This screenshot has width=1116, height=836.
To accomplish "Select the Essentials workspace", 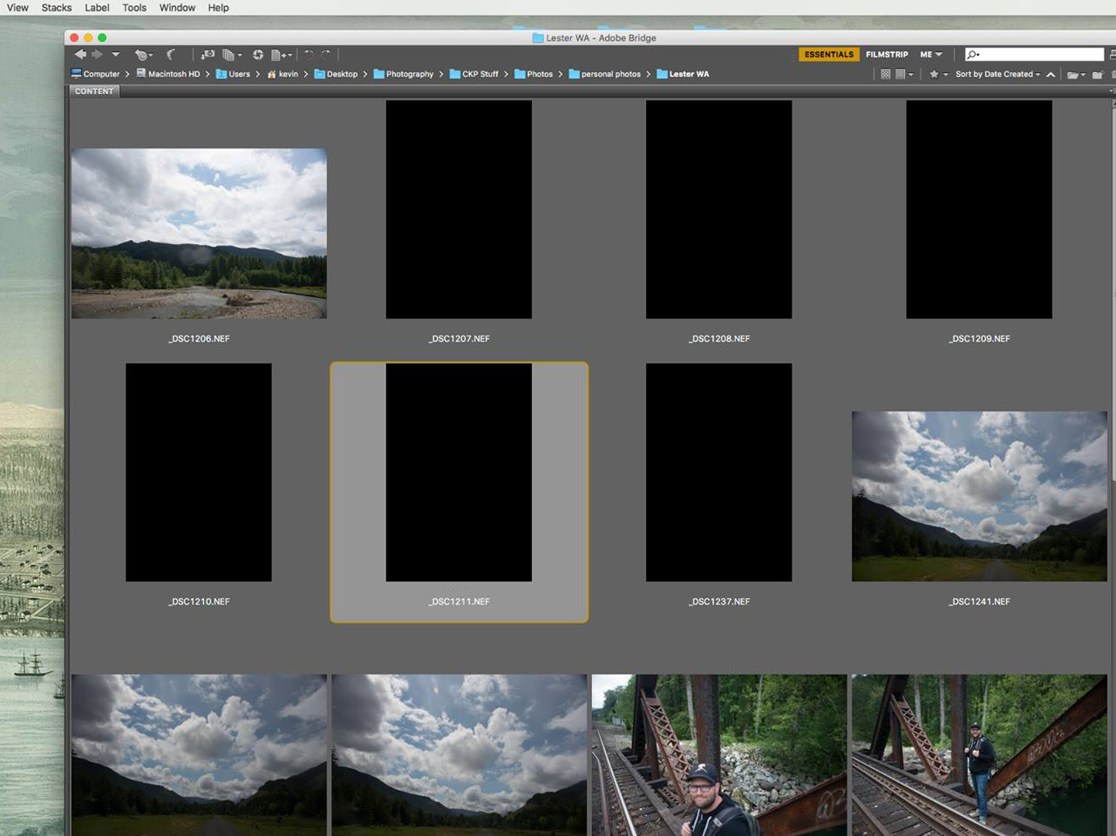I will 828,55.
